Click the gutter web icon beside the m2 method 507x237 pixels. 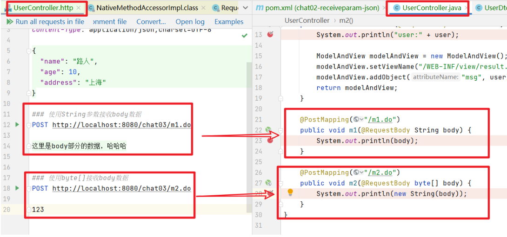click(268, 183)
